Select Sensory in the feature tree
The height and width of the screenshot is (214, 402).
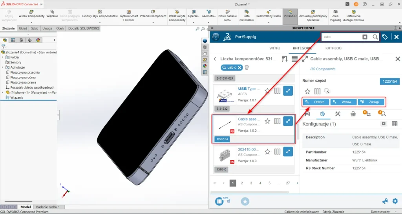[x=16, y=62]
